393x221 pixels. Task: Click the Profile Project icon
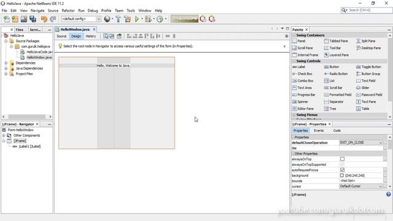pos(160,19)
